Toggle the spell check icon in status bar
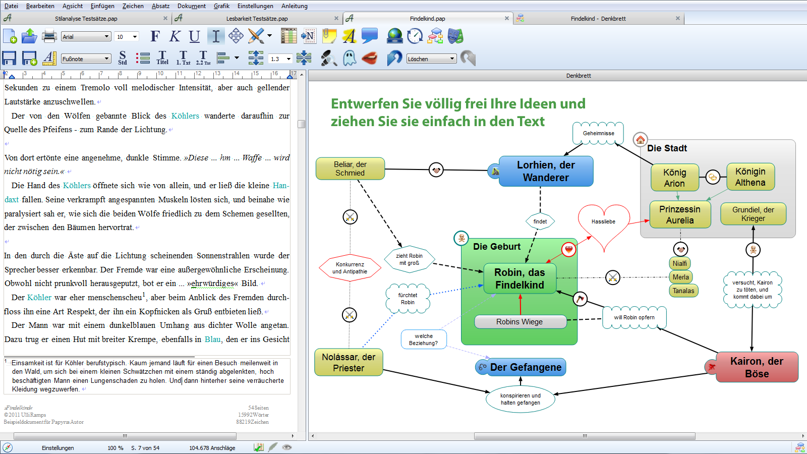Screen dimensions: 807x454 point(259,447)
